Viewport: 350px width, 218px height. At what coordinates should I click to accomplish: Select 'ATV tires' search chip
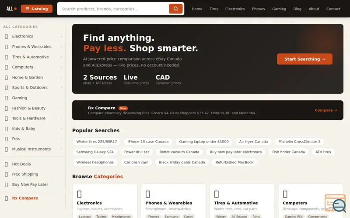coord(323,152)
